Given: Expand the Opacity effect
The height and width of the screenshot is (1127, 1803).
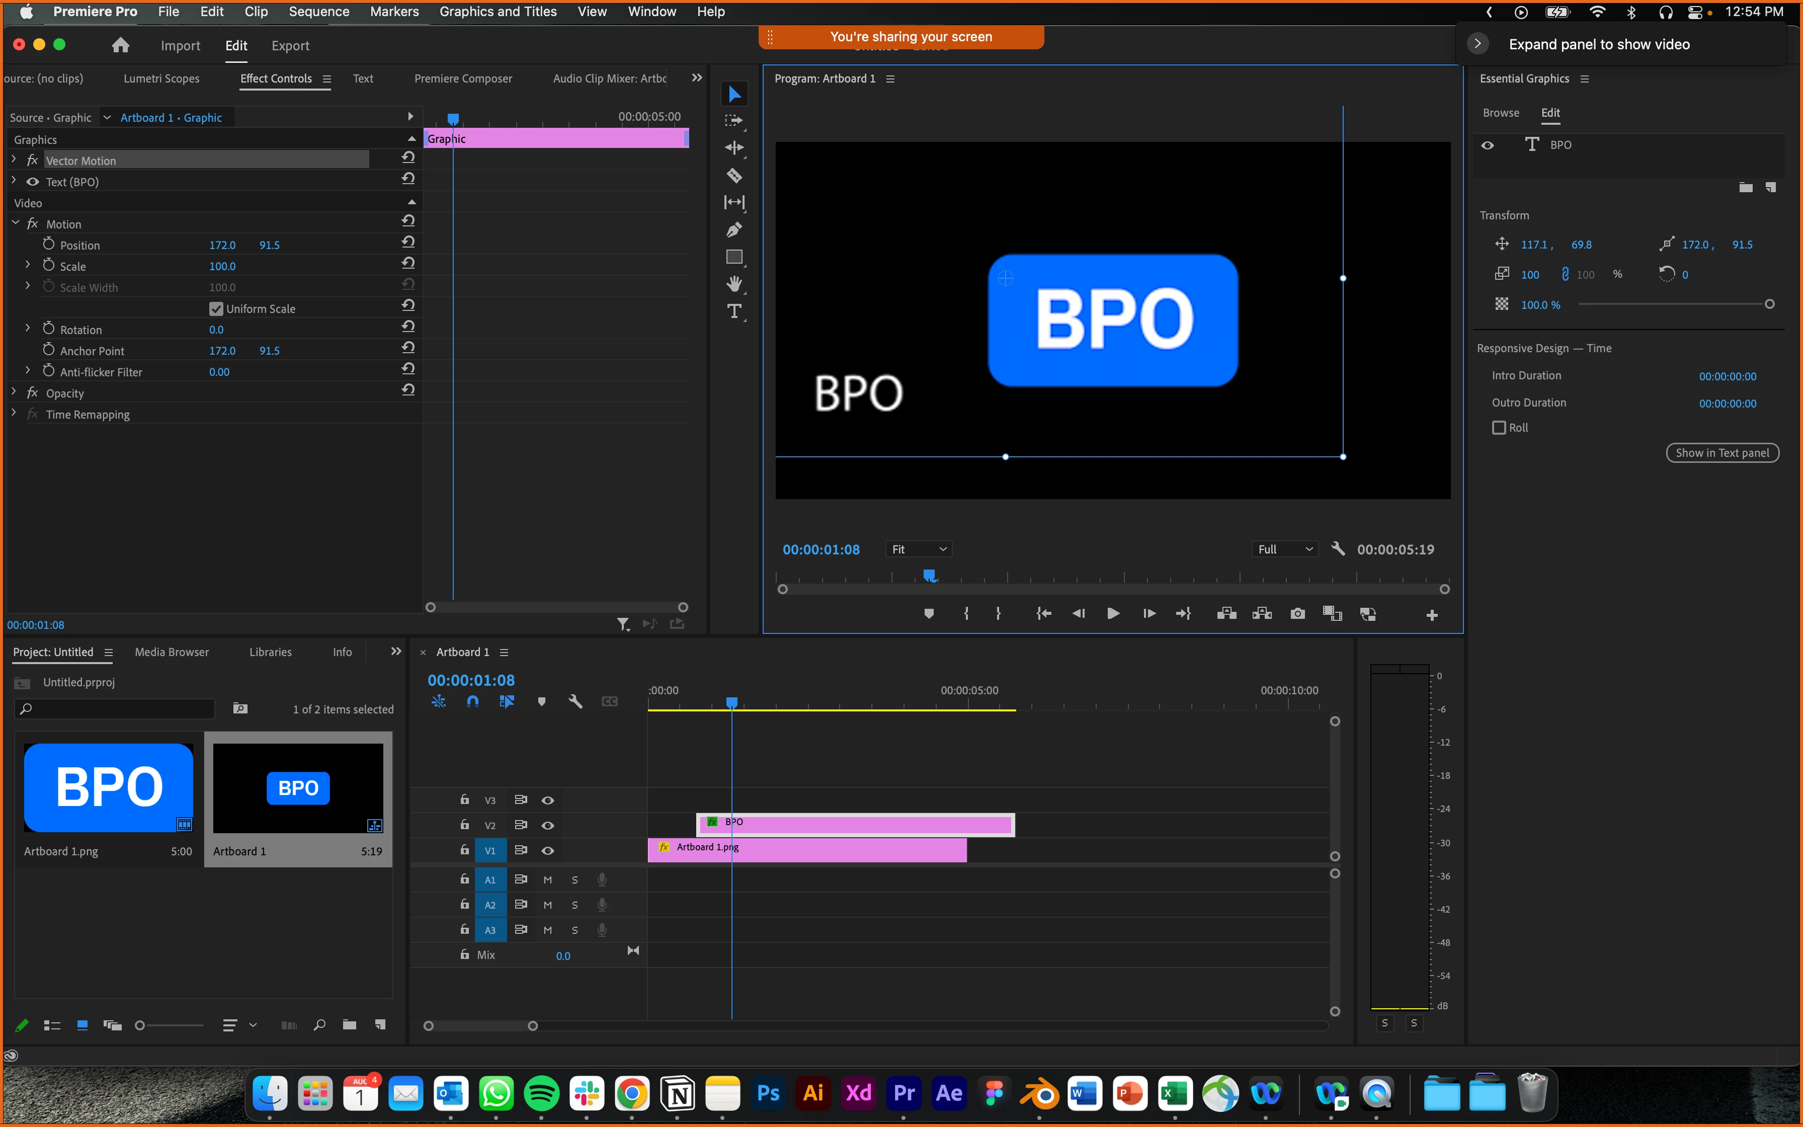Looking at the screenshot, I should 14,392.
